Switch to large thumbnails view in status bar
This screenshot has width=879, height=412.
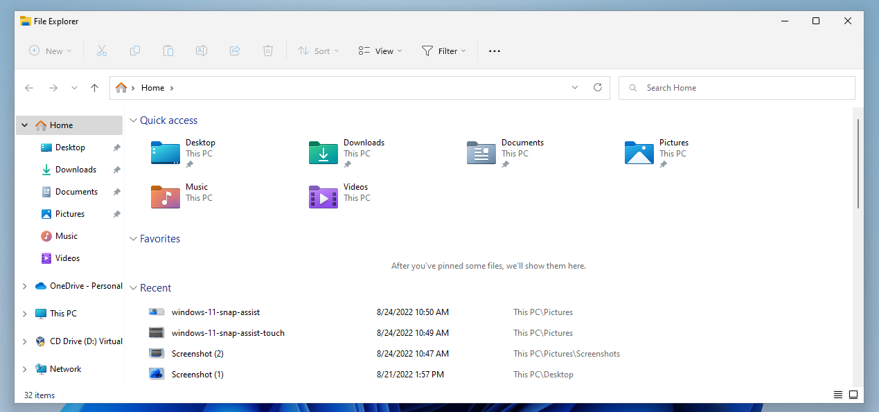(x=853, y=395)
